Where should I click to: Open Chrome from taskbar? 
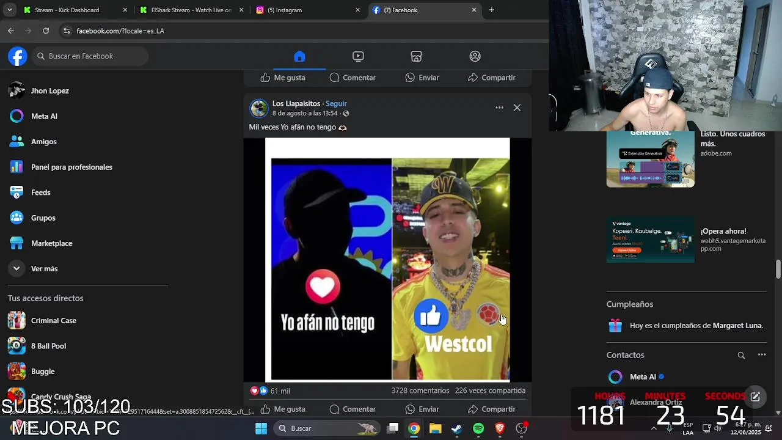414,428
